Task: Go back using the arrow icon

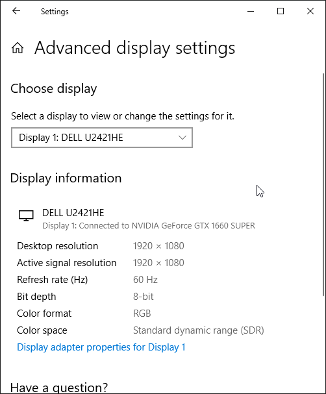Action: (x=16, y=11)
